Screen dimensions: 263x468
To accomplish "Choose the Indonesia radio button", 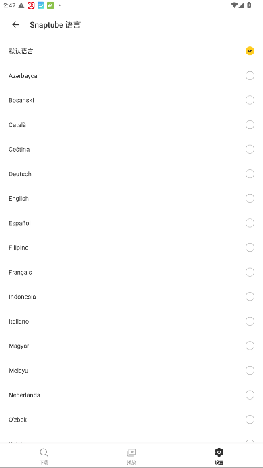I will point(250,297).
